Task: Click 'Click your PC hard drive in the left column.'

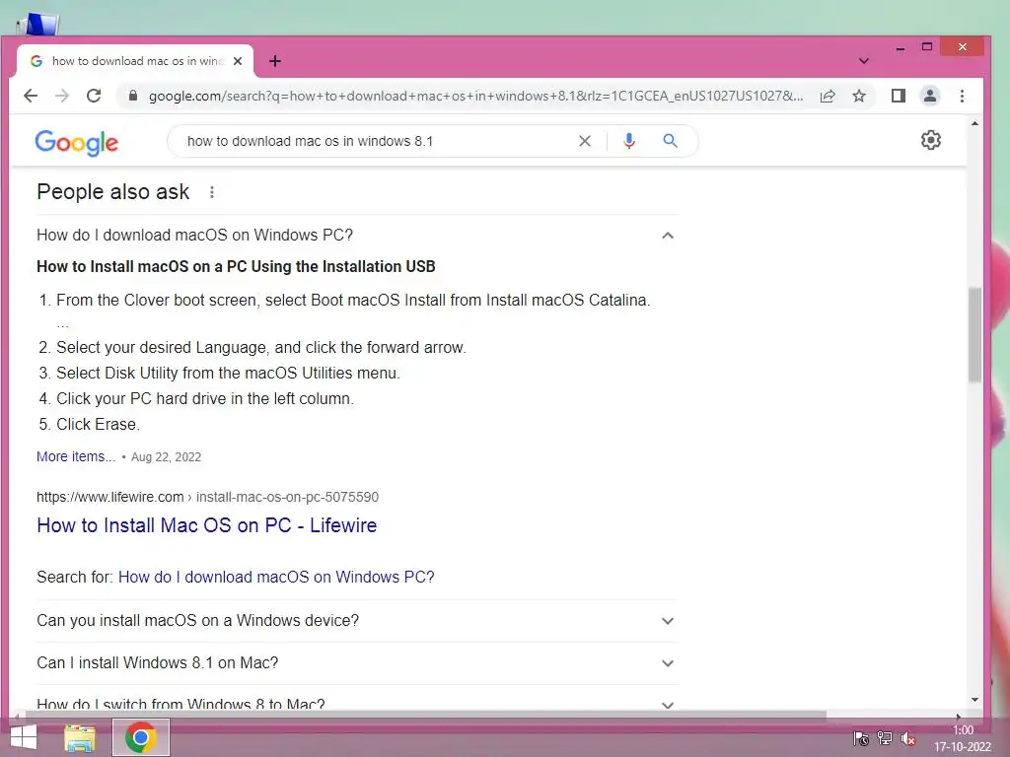Action: click(205, 398)
